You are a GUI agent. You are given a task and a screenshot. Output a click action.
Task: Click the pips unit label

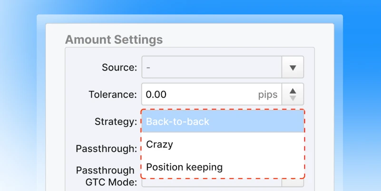(x=267, y=95)
